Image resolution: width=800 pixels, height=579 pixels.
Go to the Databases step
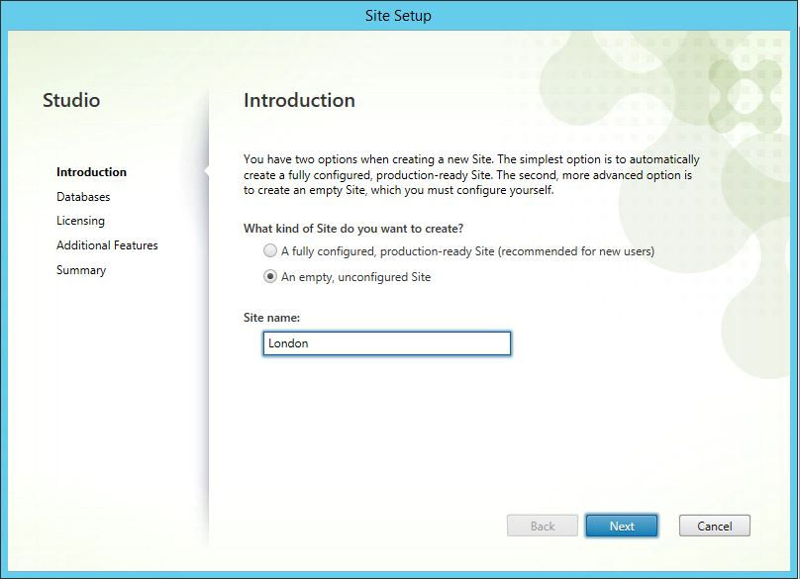coord(83,196)
